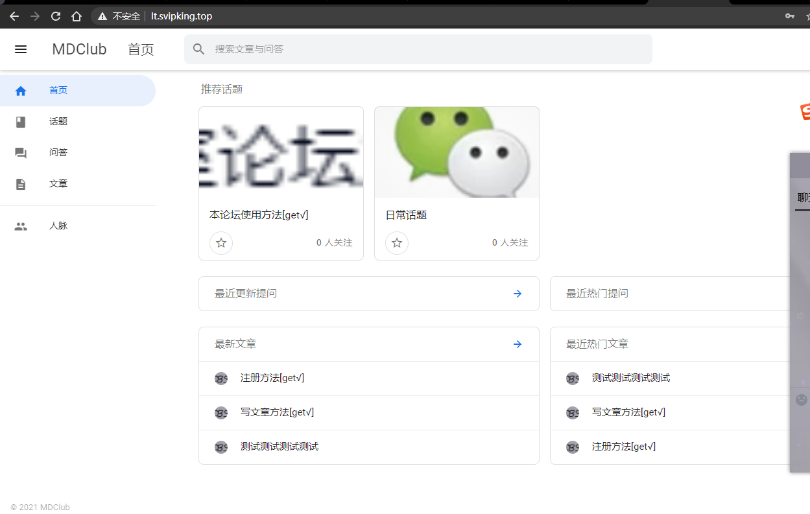The image size is (810, 514).
Task: Open the hamburger navigation menu
Action: click(21, 49)
